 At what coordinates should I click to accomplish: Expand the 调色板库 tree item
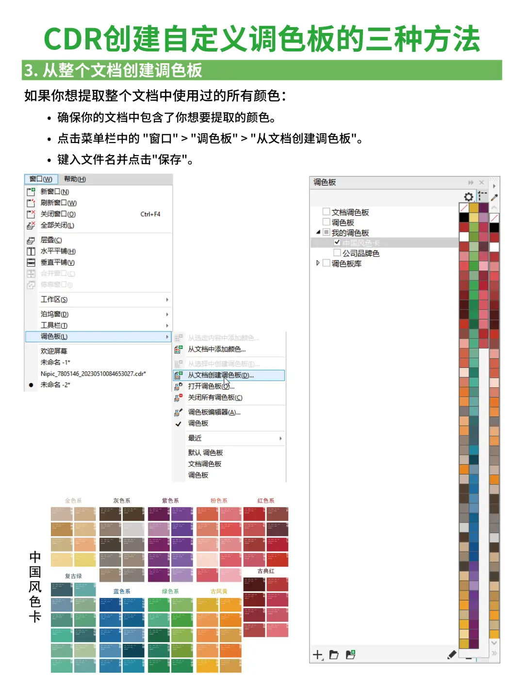point(317,264)
